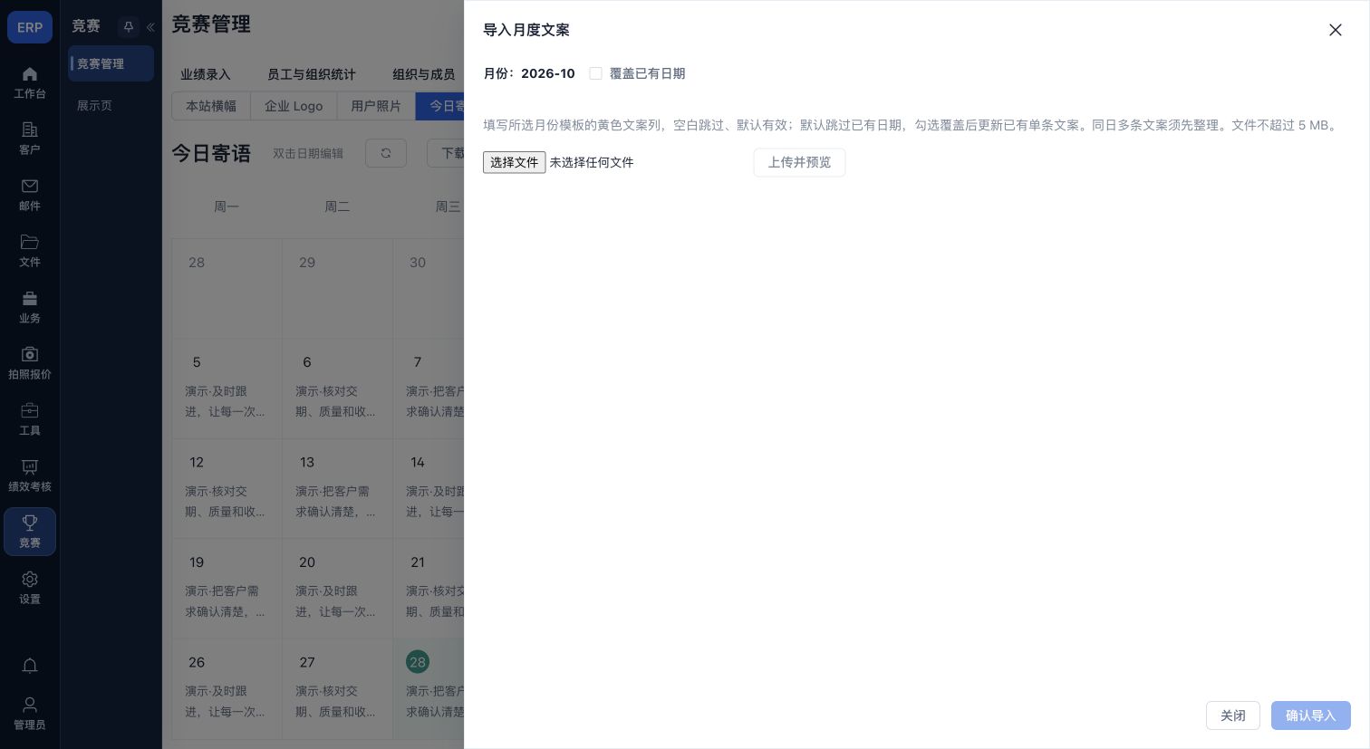Select calendar day 26 cell

pos(227,689)
